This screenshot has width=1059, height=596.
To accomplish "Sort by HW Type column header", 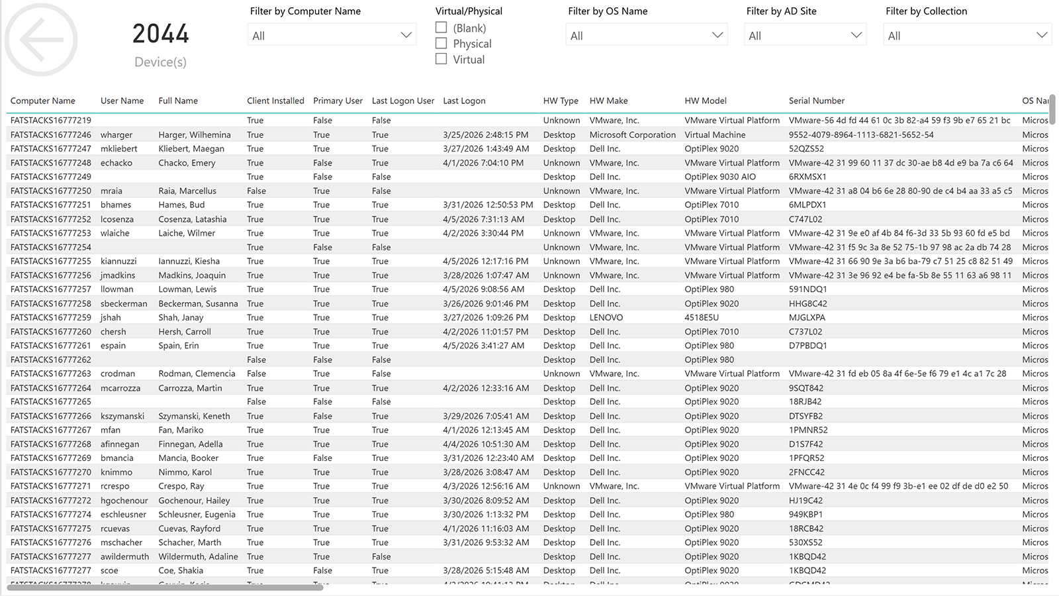I will (x=561, y=101).
